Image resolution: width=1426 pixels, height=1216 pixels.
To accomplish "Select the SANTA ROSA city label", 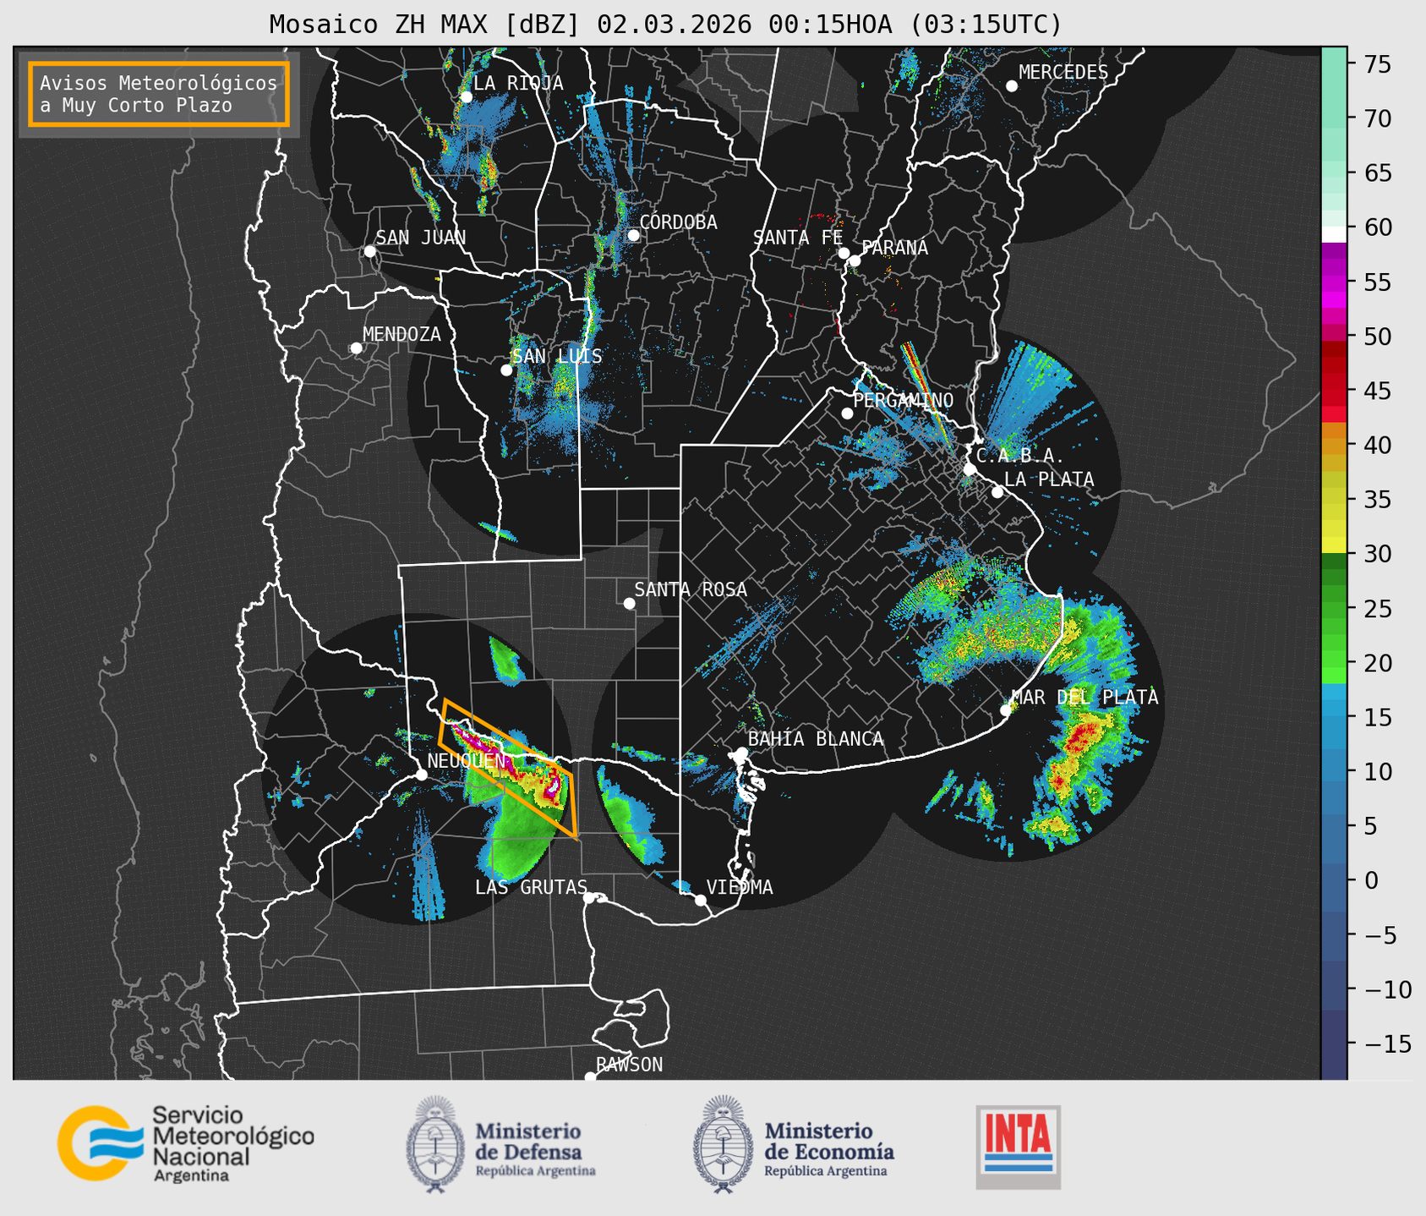I will (x=691, y=589).
